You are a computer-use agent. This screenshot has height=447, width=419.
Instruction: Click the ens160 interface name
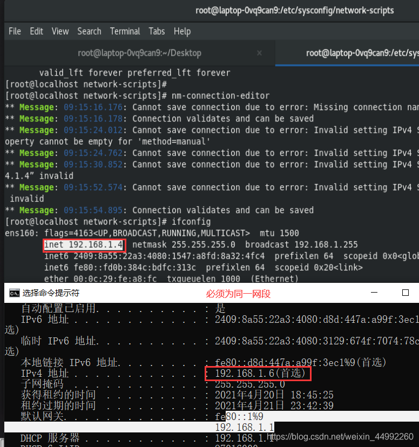point(19,233)
